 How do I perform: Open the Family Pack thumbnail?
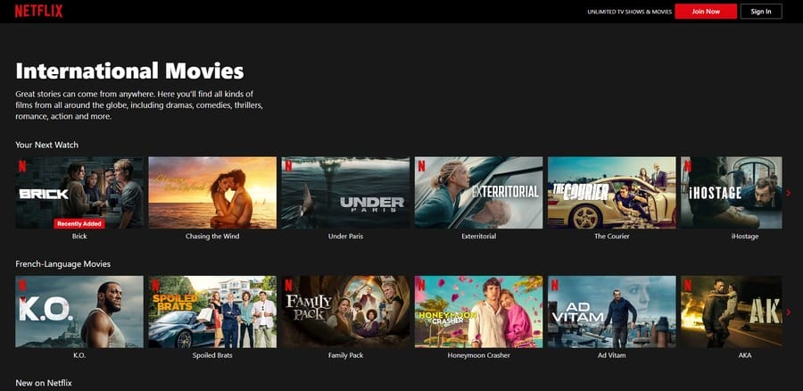click(x=345, y=312)
